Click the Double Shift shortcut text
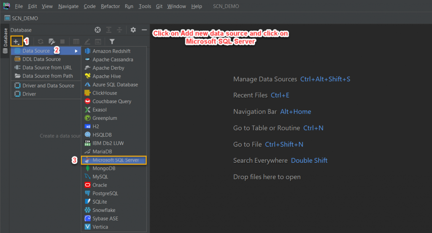Image resolution: width=432 pixels, height=233 pixels. click(x=309, y=161)
